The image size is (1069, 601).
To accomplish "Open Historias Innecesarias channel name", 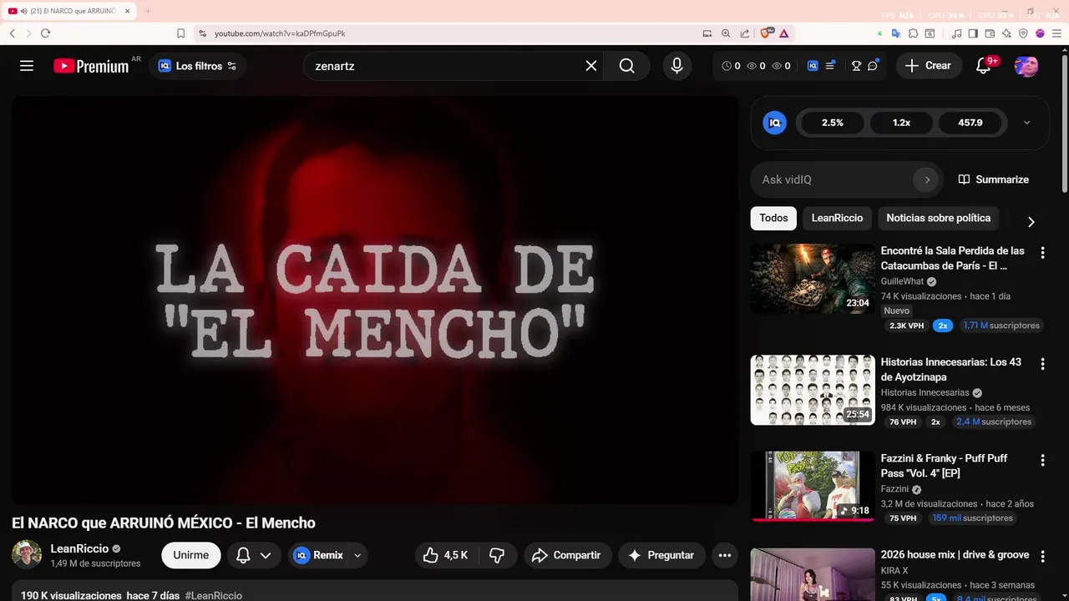I will pyautogui.click(x=925, y=392).
